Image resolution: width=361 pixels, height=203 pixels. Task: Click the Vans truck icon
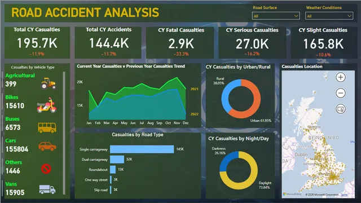coord(47,189)
